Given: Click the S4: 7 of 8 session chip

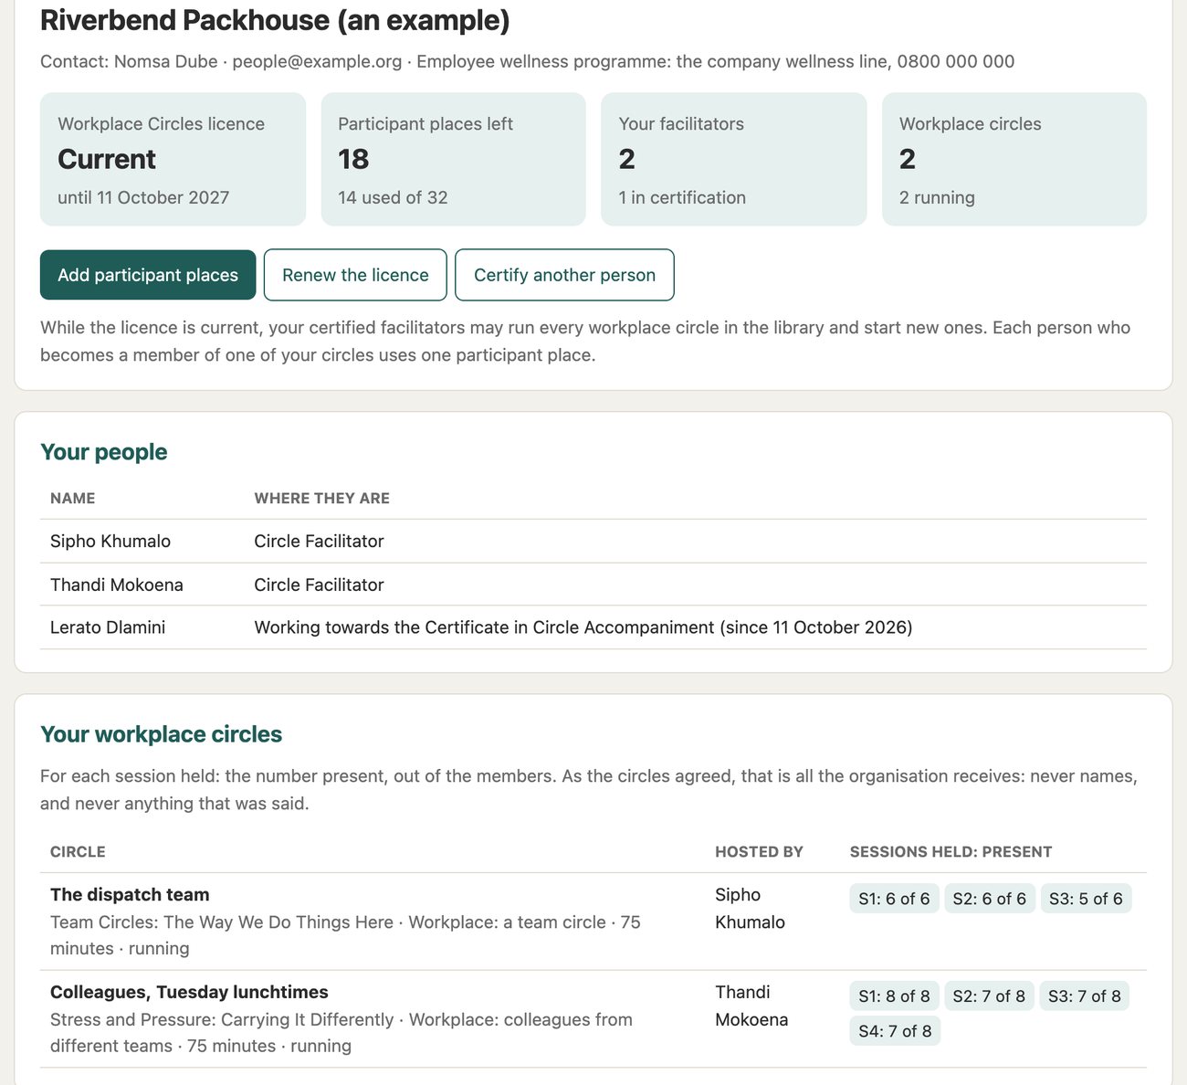Looking at the screenshot, I should coord(895,1031).
